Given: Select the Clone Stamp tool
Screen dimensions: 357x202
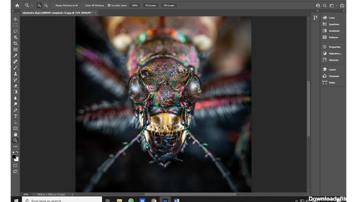Looking at the screenshot, I should click(x=15, y=74).
